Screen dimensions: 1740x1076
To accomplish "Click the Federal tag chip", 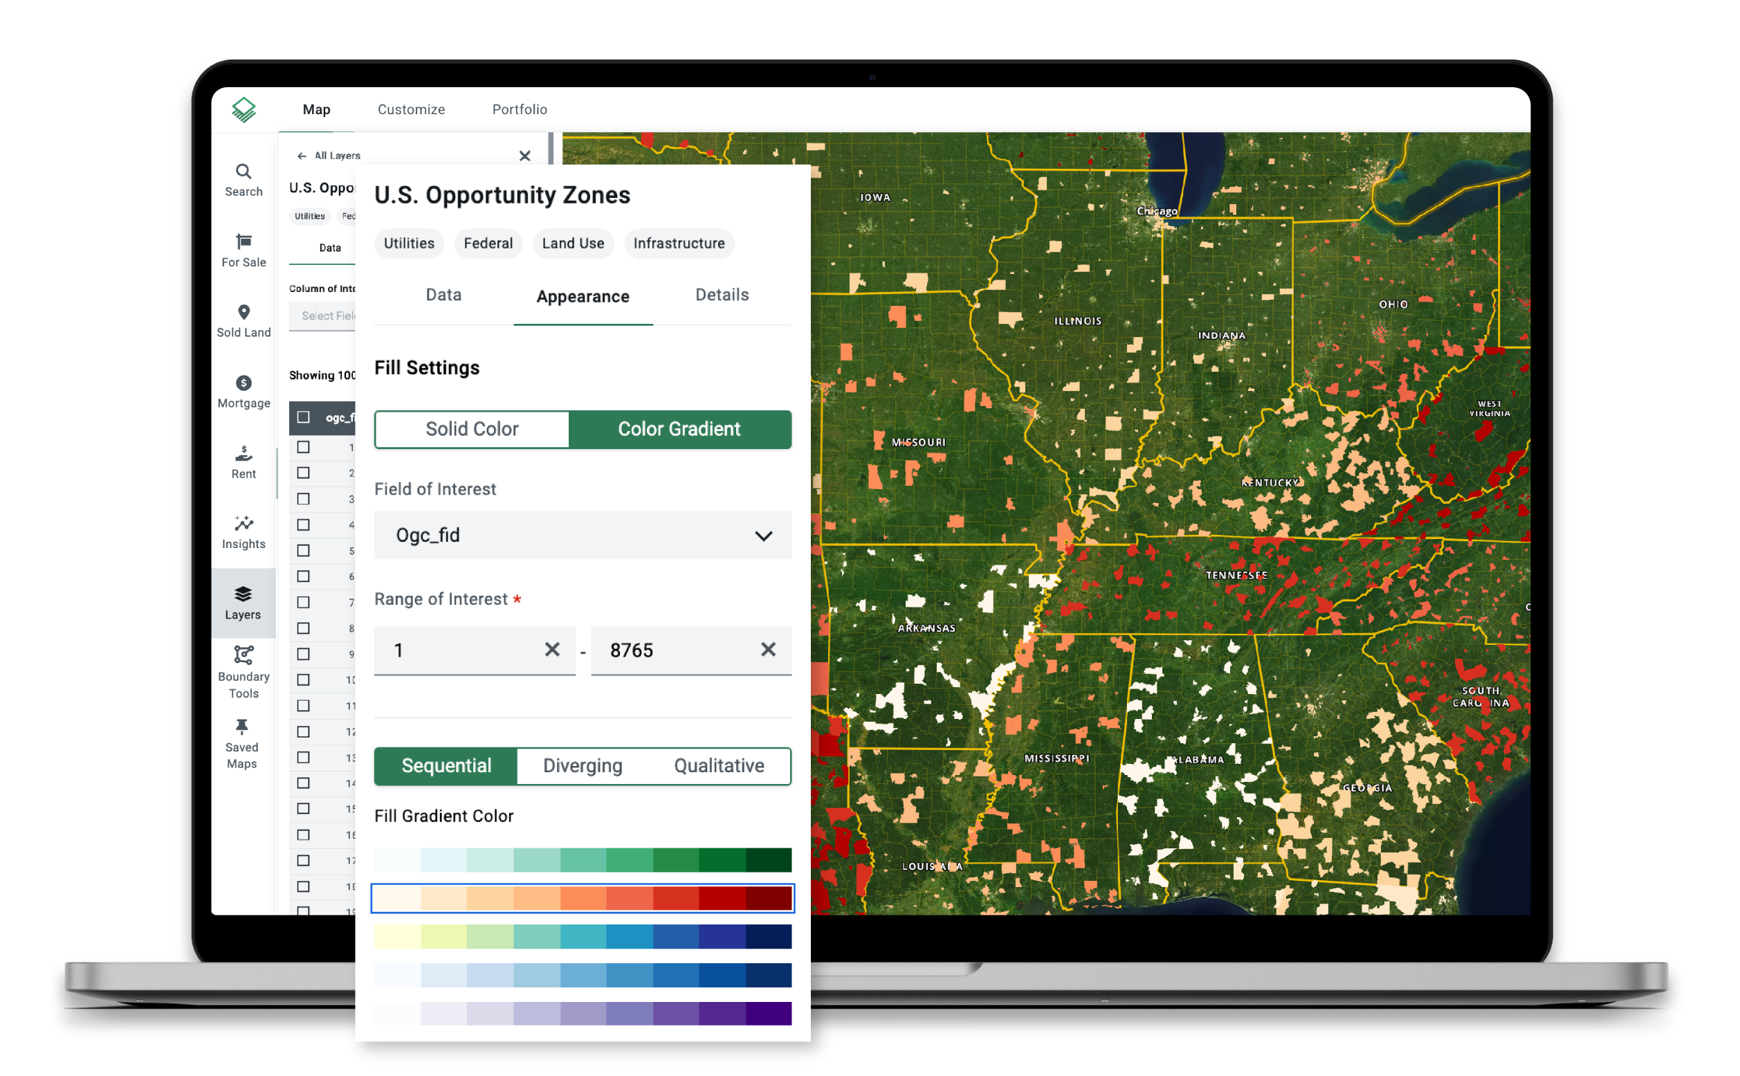I will pos(488,244).
